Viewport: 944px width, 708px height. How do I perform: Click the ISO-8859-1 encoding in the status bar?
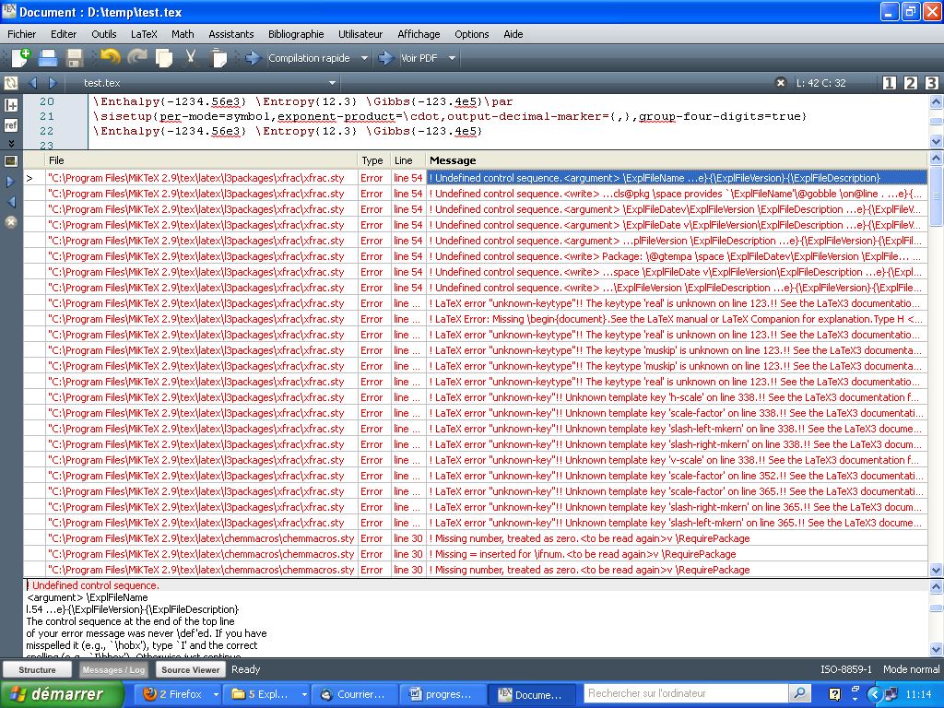pyautogui.click(x=846, y=669)
